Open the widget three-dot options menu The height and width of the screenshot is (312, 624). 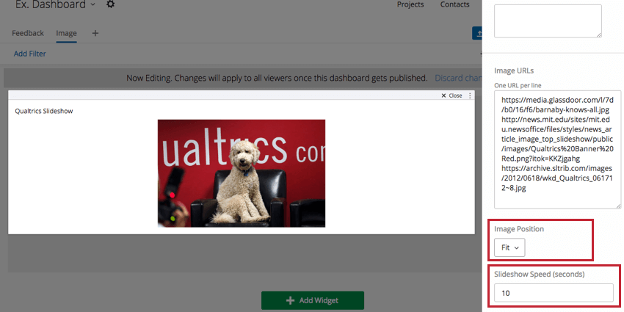pyautogui.click(x=470, y=95)
